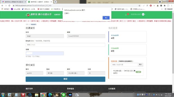
Task: Click the lock icon beside the URL
Action: pos(14,5)
